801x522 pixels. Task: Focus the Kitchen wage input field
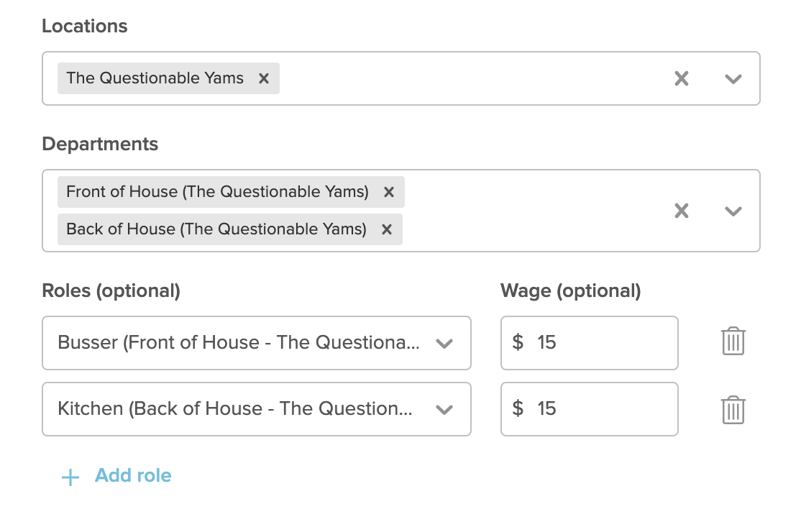coord(590,409)
